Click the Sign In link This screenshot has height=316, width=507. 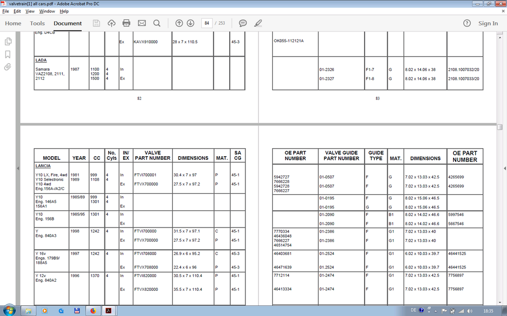pos(488,23)
